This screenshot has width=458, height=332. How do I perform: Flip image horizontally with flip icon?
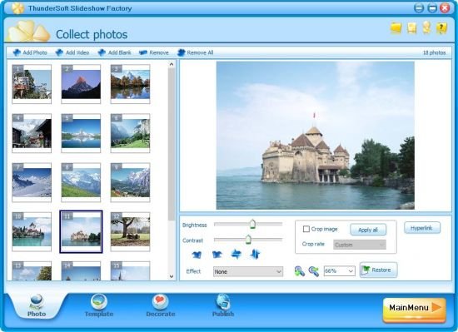(x=236, y=254)
